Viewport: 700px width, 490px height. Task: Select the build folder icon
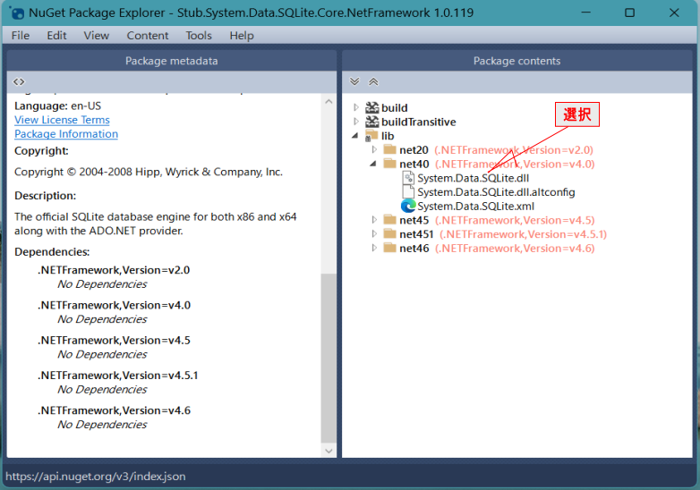pos(372,108)
